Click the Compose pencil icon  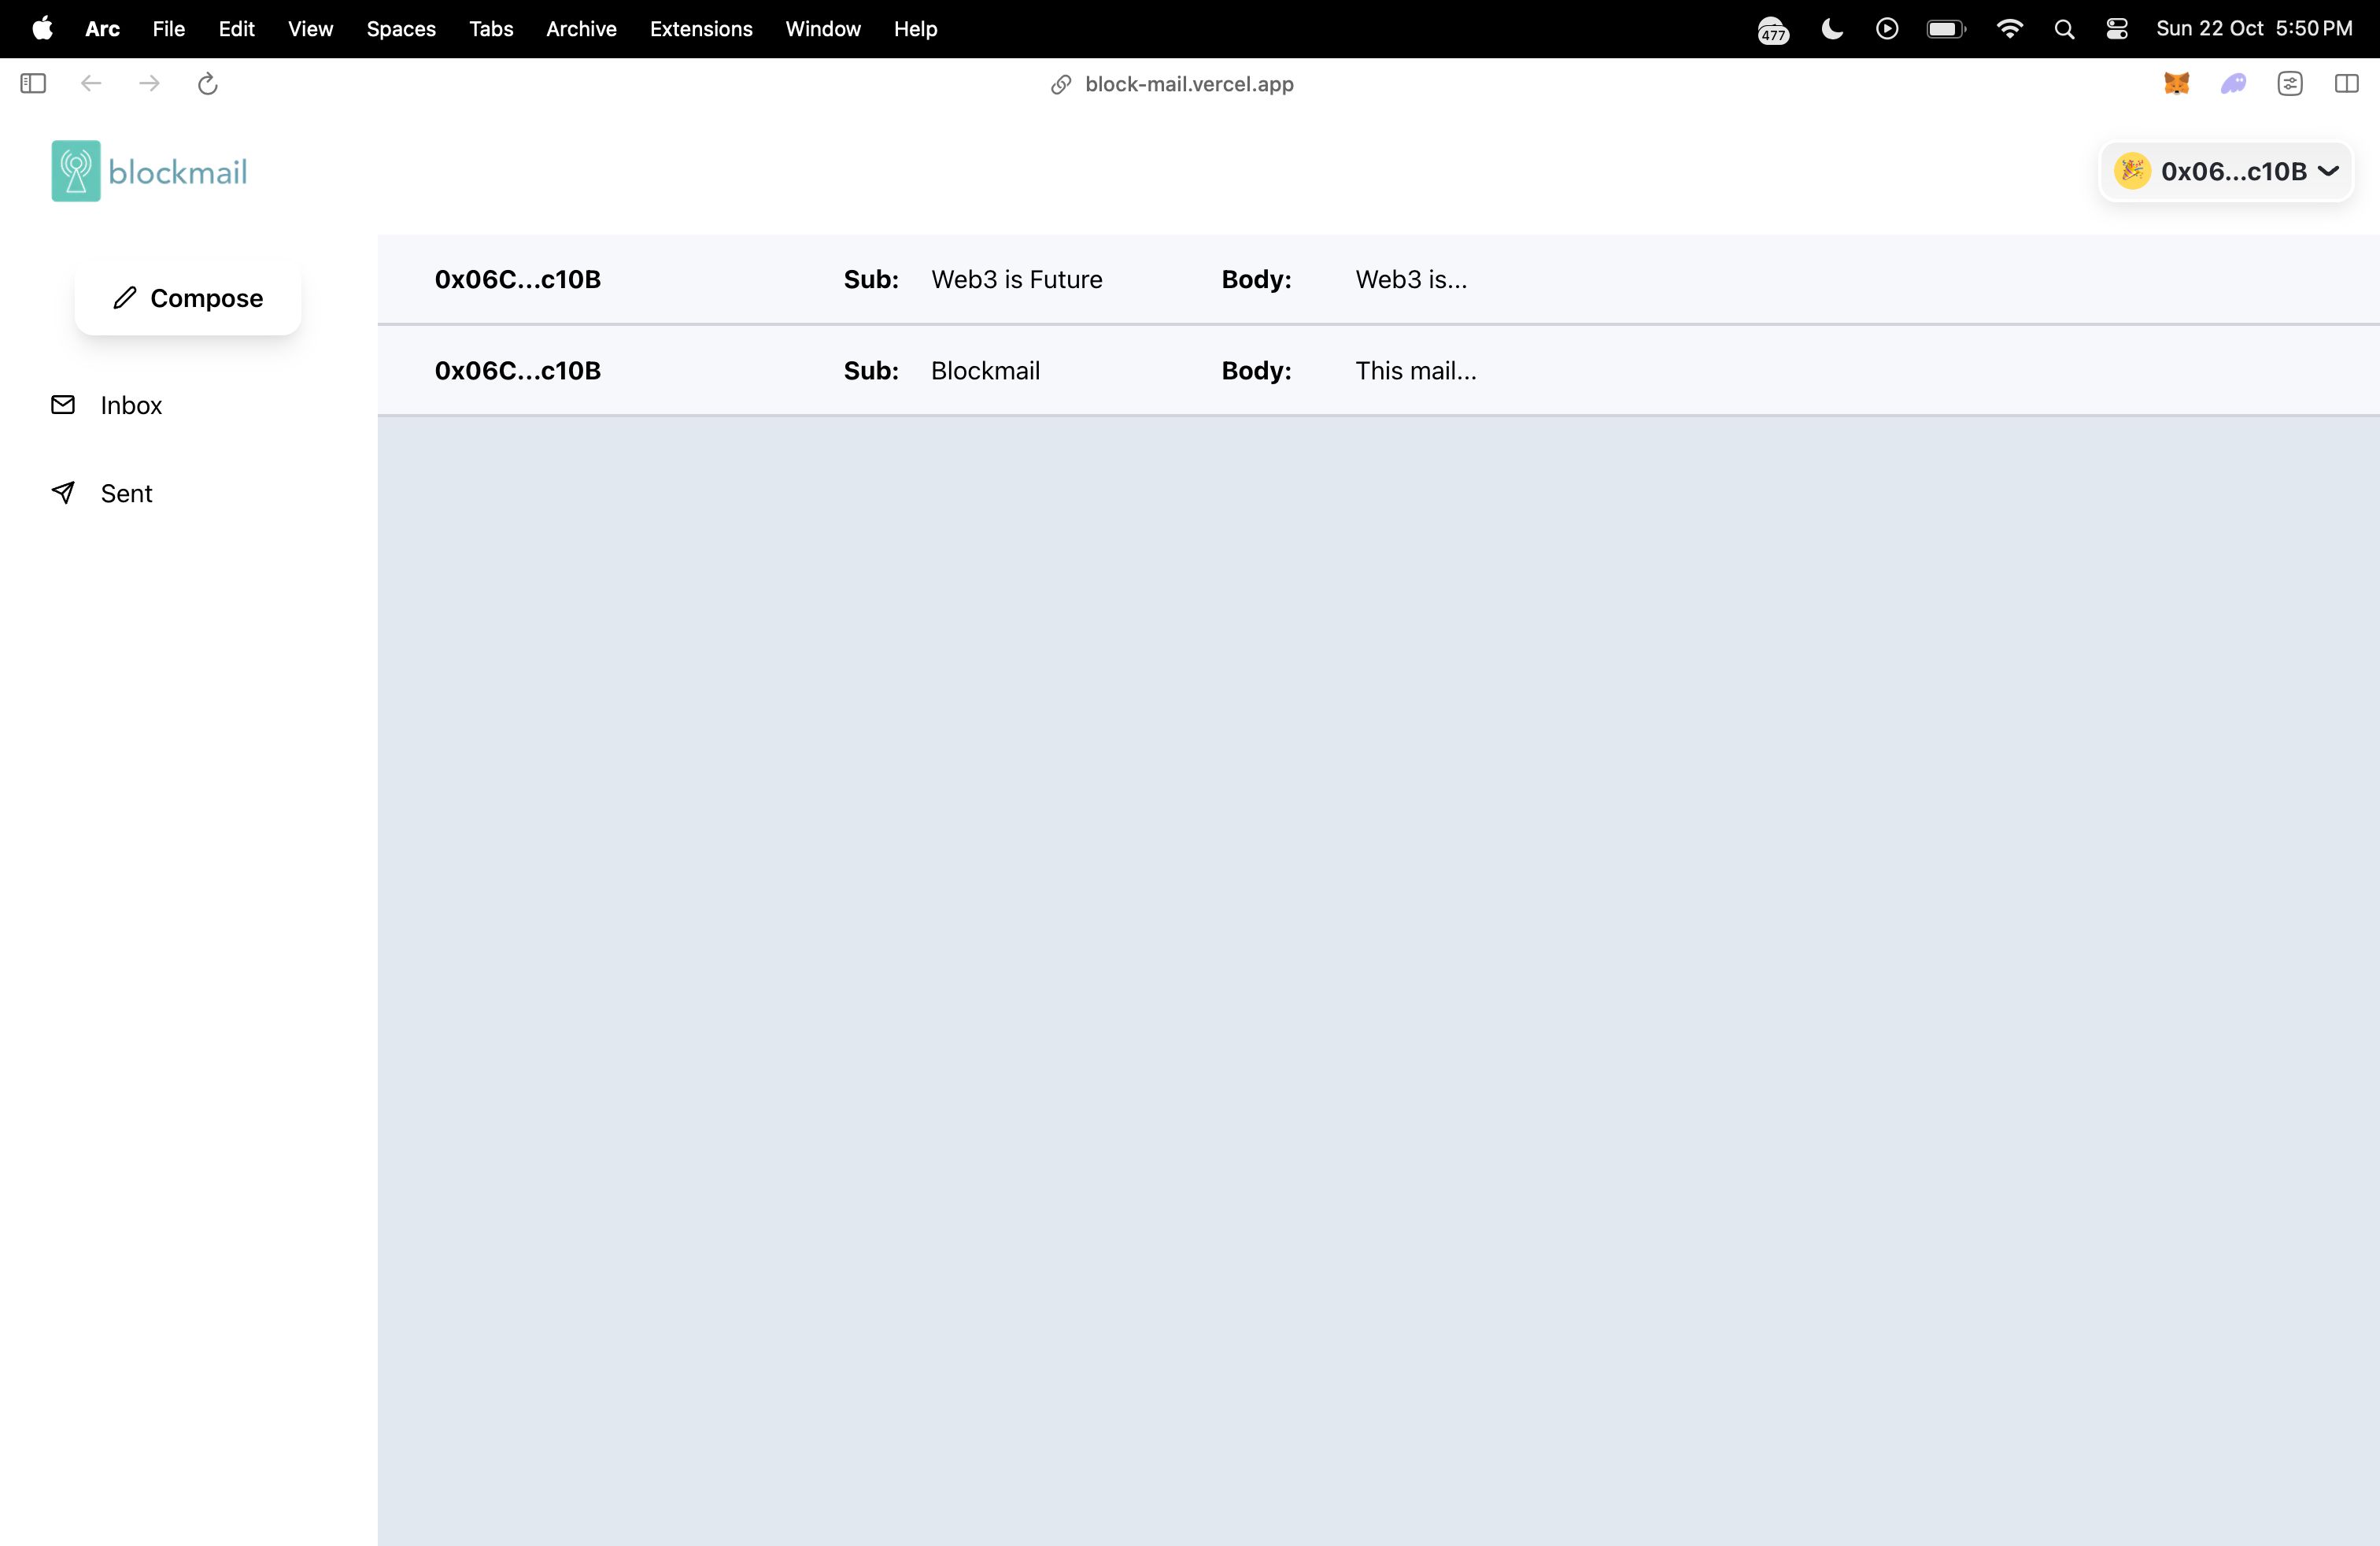[125, 298]
